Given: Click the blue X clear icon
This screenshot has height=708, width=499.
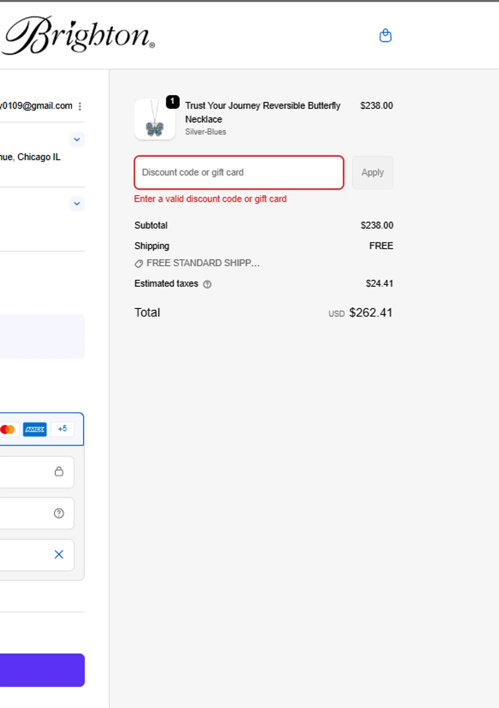Looking at the screenshot, I should (x=59, y=555).
